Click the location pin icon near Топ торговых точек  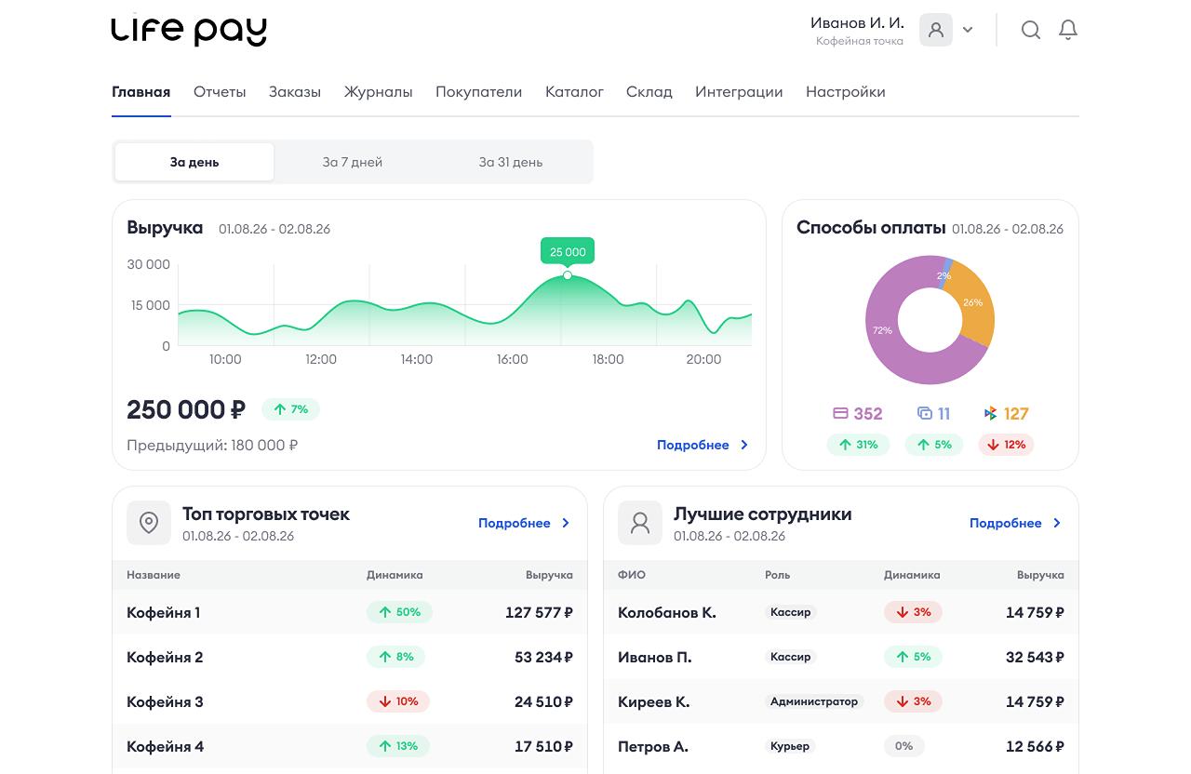(x=149, y=523)
